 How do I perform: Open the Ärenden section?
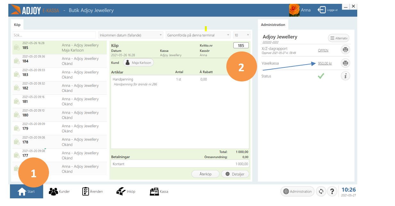click(x=93, y=192)
